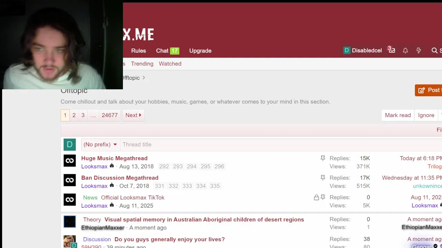Open Visual spatial memory Aboriginal children thread
Image resolution: width=442 pixels, height=248 pixels.
[204, 219]
